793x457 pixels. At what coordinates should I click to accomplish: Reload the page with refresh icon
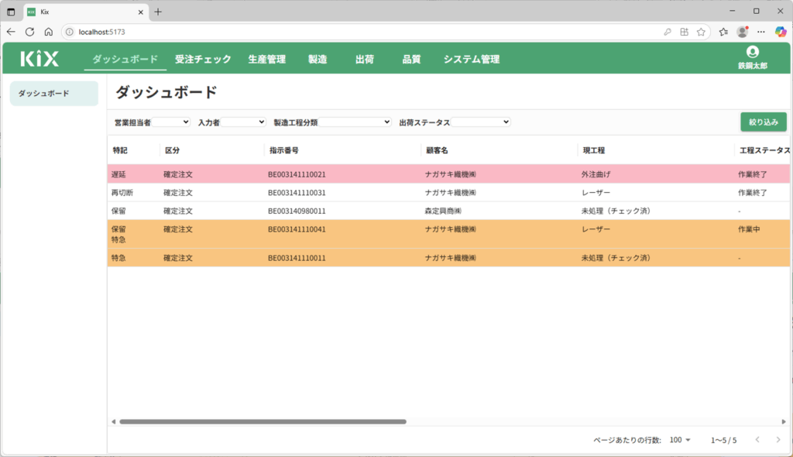point(30,32)
